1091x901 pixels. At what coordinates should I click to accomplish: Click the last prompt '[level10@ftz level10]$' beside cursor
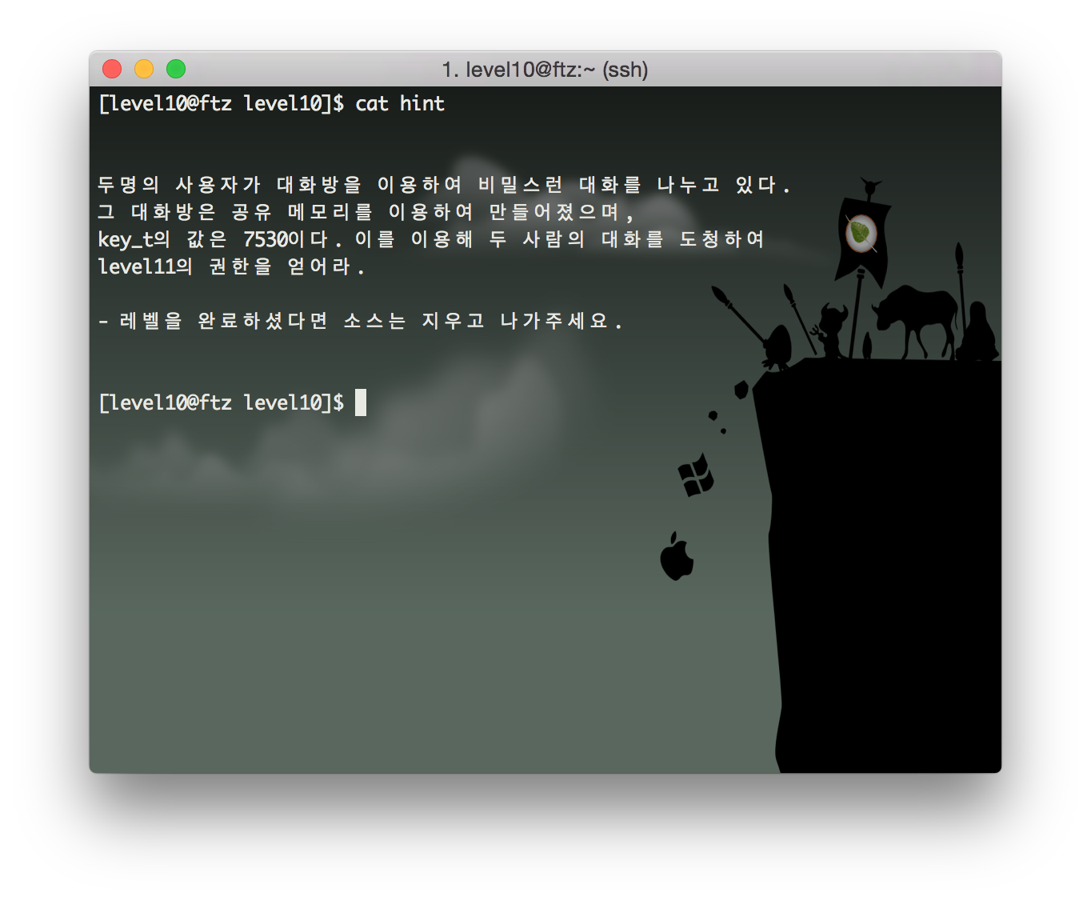click(222, 403)
